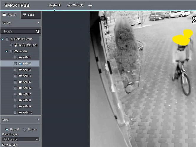Check the KAM 7 checkbox
Image resolution: width=196 pixels, height=147 pixels.
[x=15, y=94]
